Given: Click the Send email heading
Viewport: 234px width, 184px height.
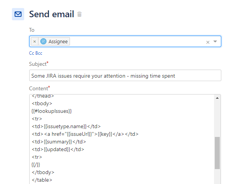Looking at the screenshot, I should 51,14.
